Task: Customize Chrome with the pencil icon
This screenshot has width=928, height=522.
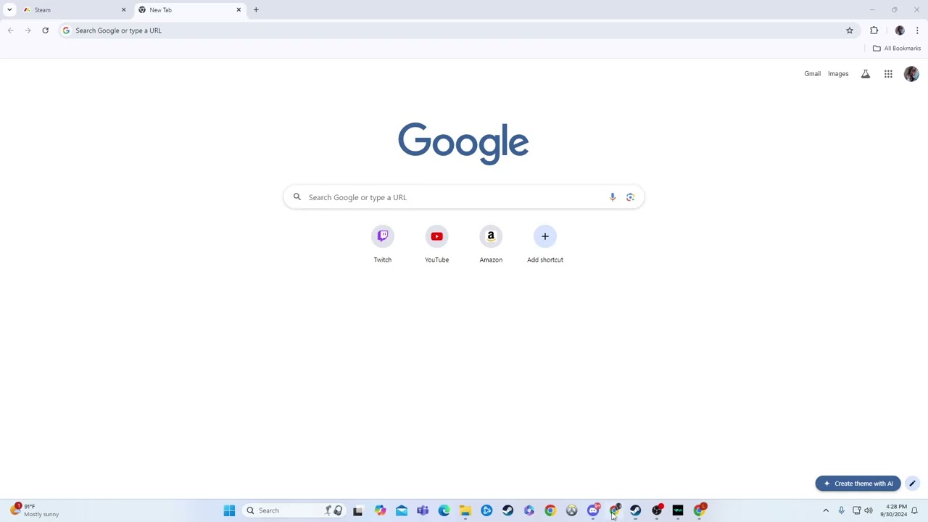Action: click(912, 484)
